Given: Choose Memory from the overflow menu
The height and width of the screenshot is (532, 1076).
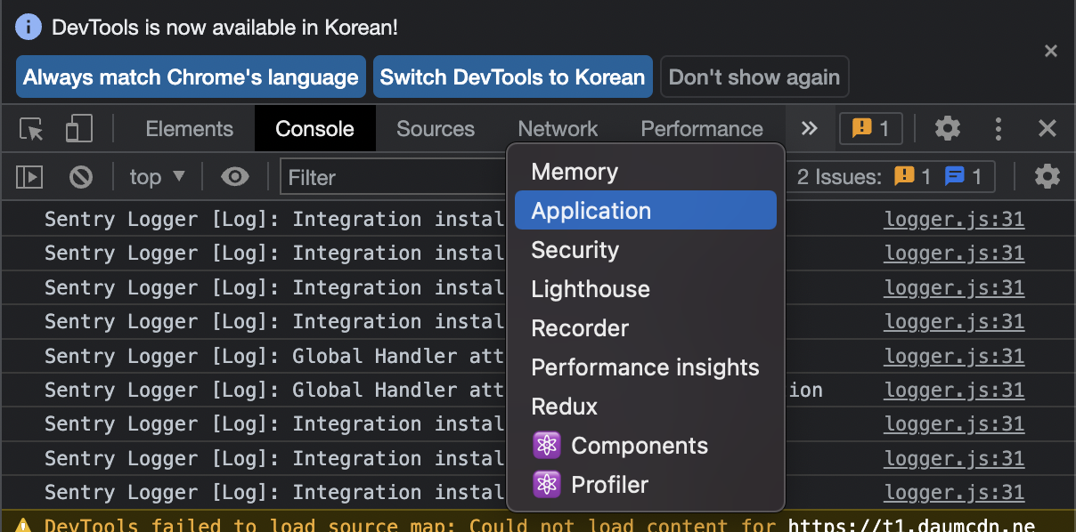Looking at the screenshot, I should click(x=646, y=172).
